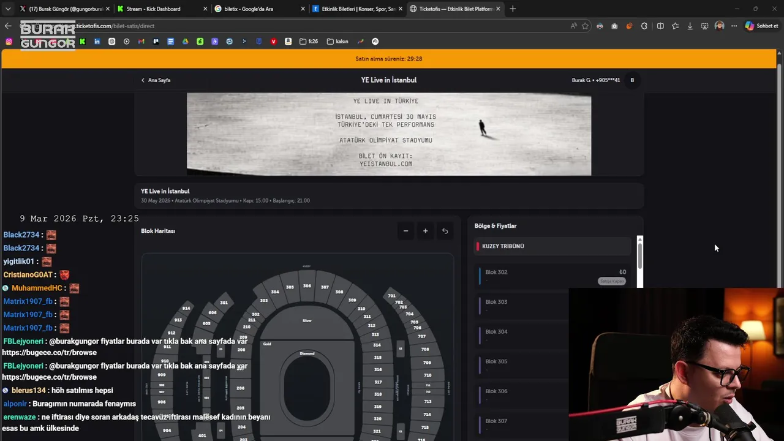This screenshot has height=441, width=784.
Task: Select block 709 on the stadium map
Action: tap(427, 363)
